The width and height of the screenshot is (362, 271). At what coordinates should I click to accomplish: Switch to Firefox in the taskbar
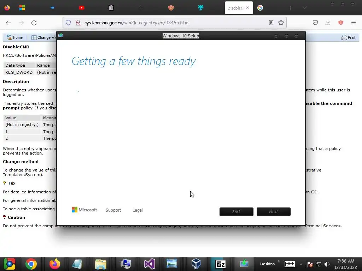[55, 264]
